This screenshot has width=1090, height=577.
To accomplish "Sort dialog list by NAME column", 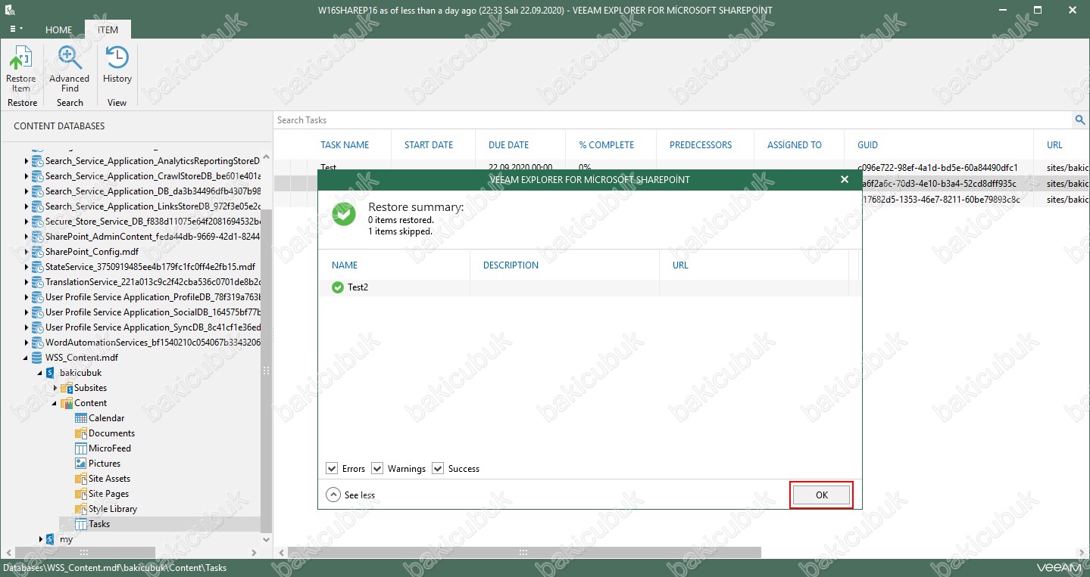I will point(345,265).
